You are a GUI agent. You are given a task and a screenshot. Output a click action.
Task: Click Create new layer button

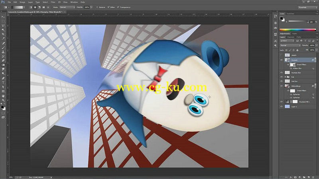(x=309, y=177)
